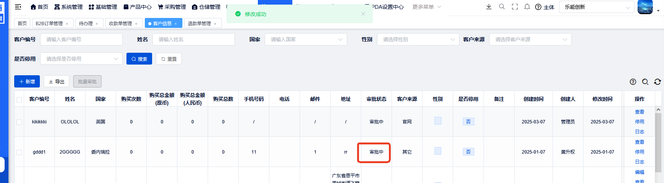The image size is (664, 183).
Task: Toggle the table search magnifier icon
Action: coord(645,82)
